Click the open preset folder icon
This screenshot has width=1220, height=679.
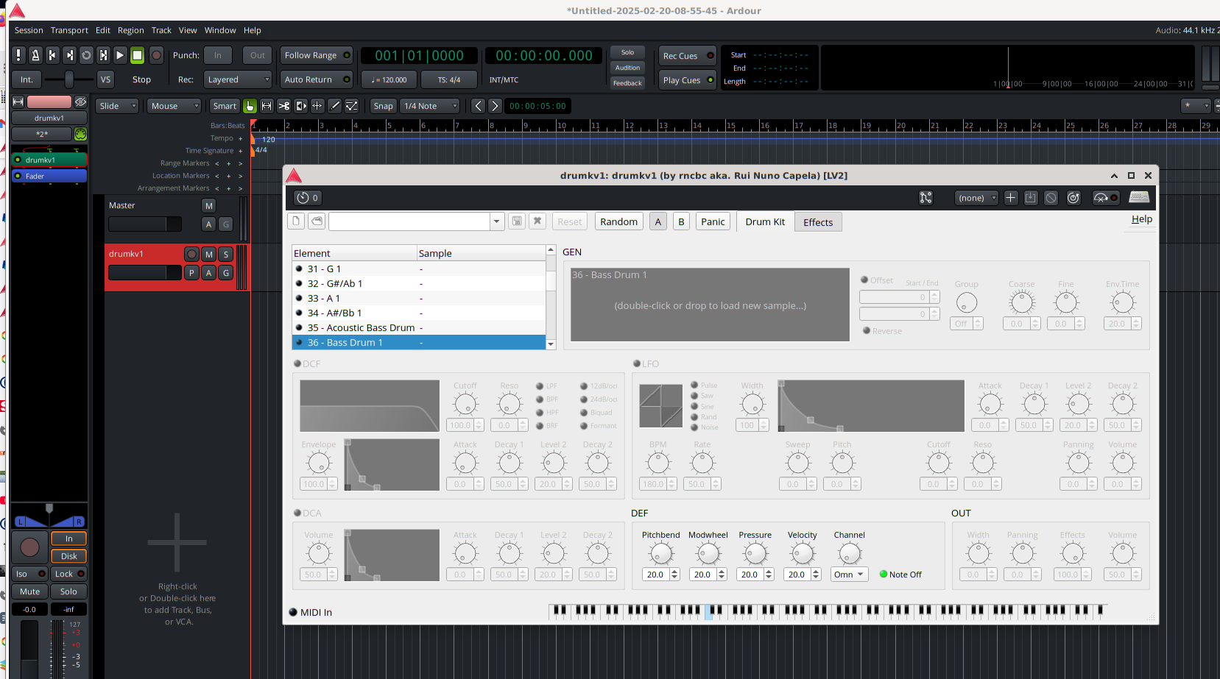pos(317,221)
